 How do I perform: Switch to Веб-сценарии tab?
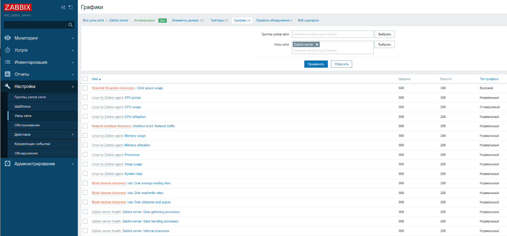click(308, 21)
